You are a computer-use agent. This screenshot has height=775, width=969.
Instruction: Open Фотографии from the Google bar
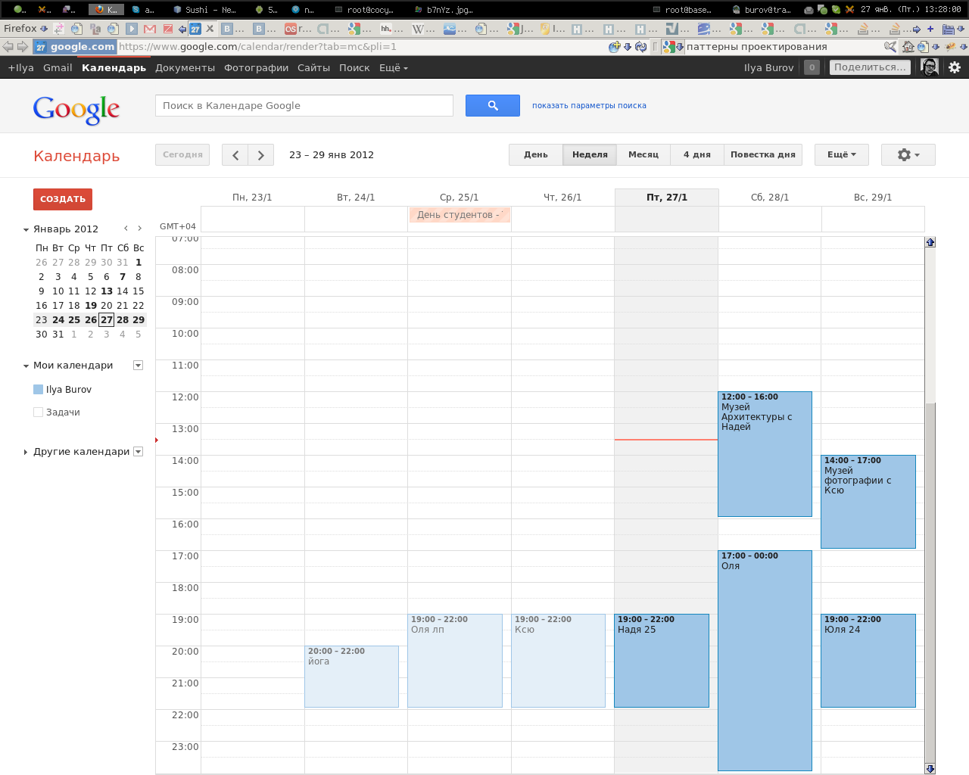pos(256,67)
